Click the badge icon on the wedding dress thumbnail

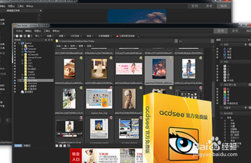pyautogui.click(x=111, y=58)
